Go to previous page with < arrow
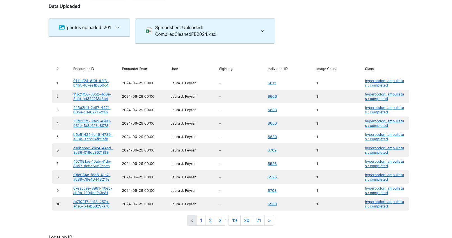The width and height of the screenshot is (452, 238). (192, 221)
